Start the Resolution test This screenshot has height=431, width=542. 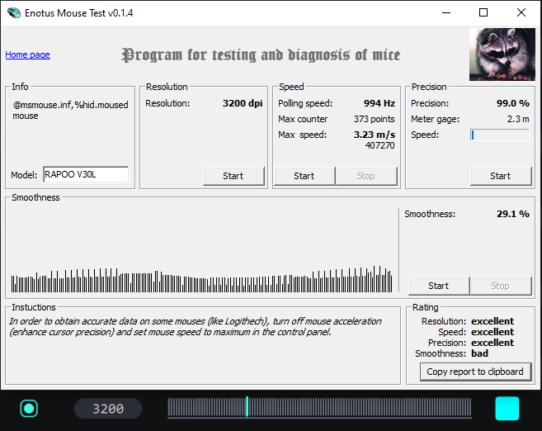(233, 176)
